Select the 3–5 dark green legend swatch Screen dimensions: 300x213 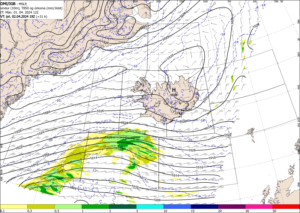click(x=123, y=206)
